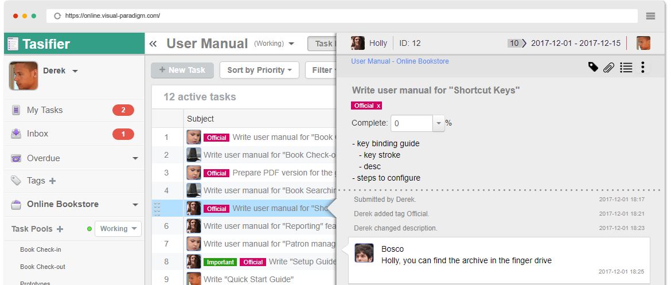The image size is (671, 285).
Task: Reload the page using refresh icon
Action: click(x=57, y=16)
